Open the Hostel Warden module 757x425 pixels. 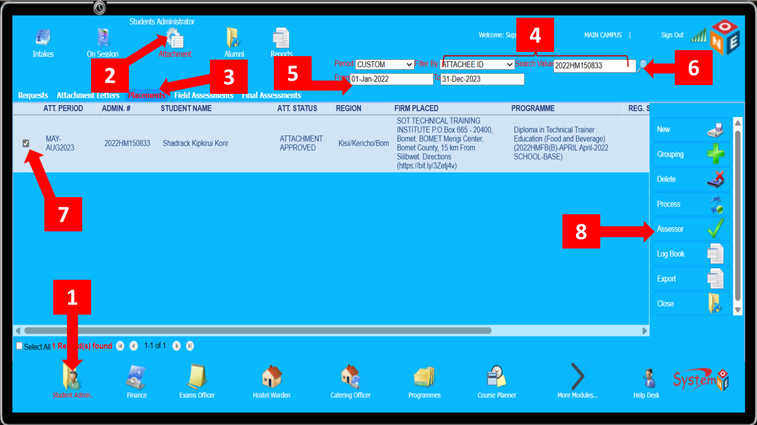click(x=271, y=378)
